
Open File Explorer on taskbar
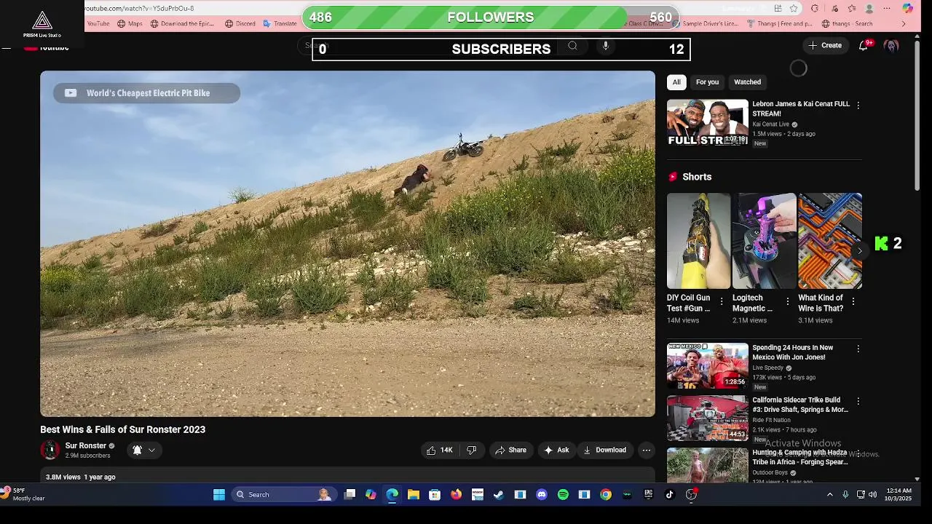click(414, 495)
